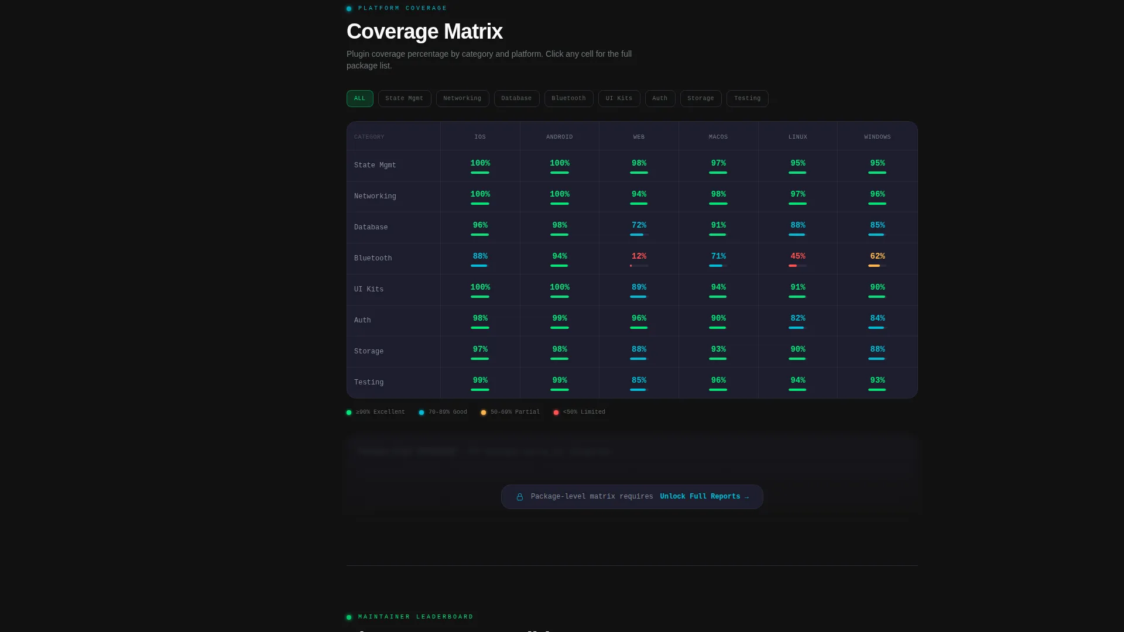Select the ALL filter chip

click(x=359, y=98)
